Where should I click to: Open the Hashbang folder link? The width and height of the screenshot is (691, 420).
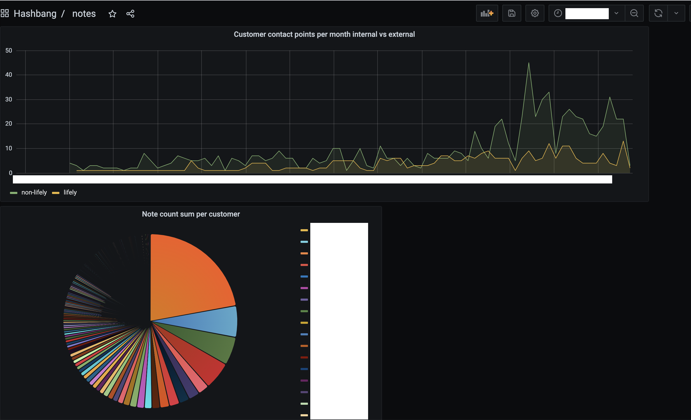35,13
